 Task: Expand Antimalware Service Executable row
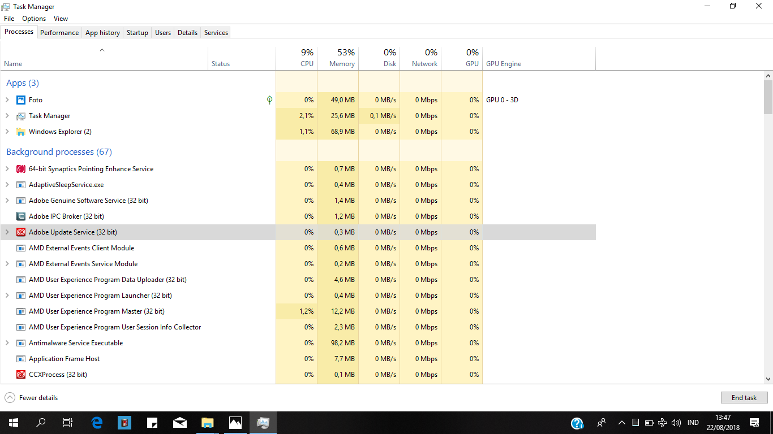(7, 343)
